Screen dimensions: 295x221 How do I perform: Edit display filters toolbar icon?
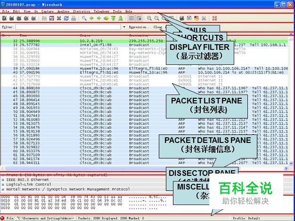(189, 18)
